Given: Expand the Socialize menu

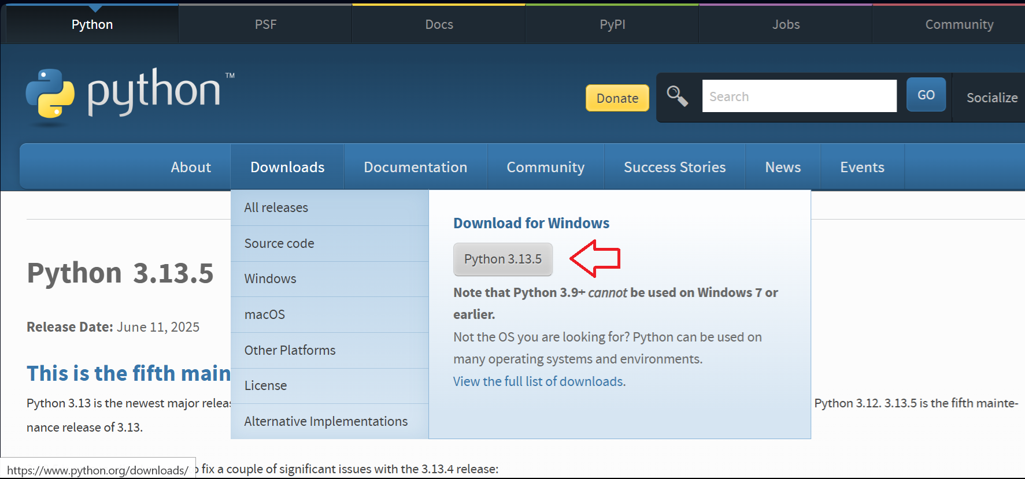Looking at the screenshot, I should 991,98.
